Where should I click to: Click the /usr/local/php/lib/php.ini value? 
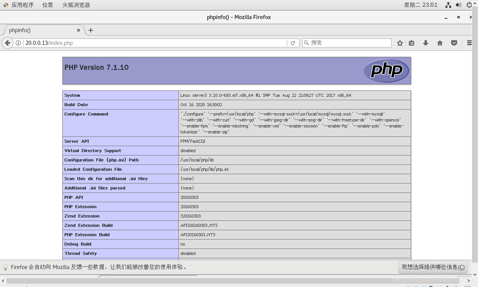[x=204, y=169]
